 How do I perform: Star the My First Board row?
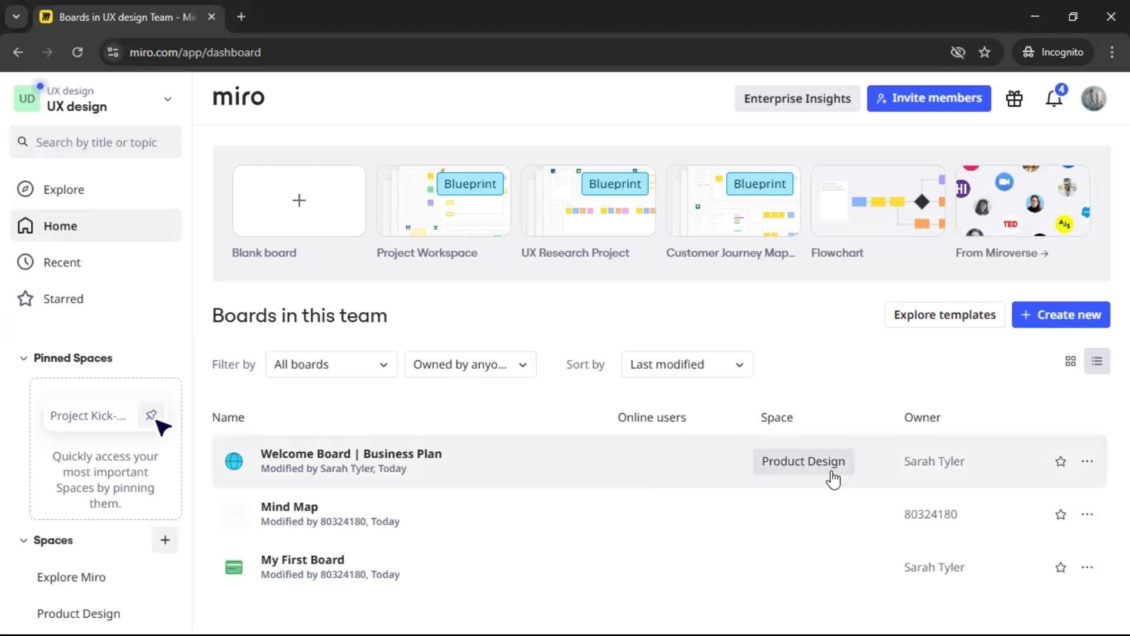1061,568
